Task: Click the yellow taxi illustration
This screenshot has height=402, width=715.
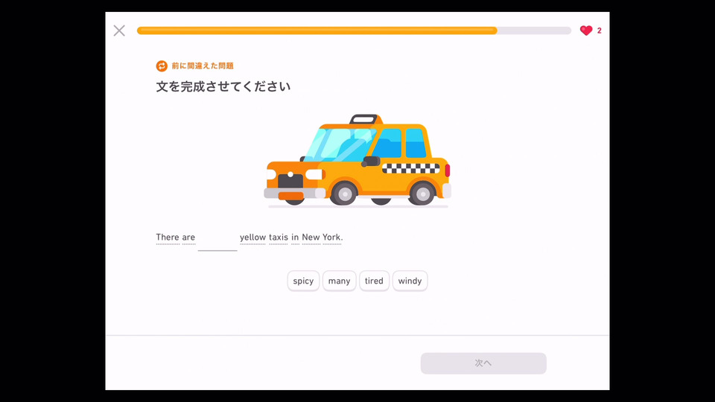Action: (x=358, y=161)
